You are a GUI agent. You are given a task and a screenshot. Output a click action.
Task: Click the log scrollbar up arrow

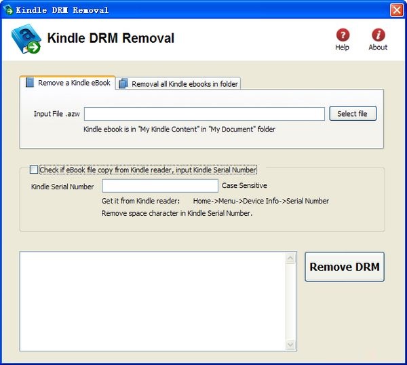290,258
